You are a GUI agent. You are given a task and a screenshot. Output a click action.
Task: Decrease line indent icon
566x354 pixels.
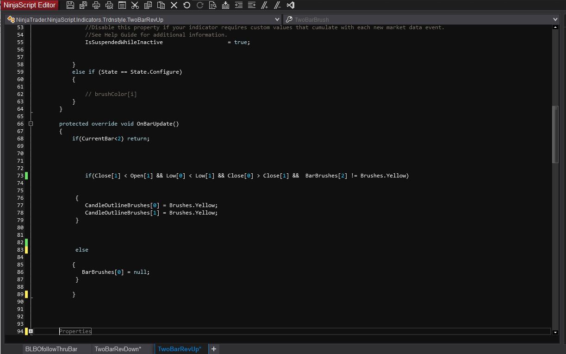coord(239,5)
